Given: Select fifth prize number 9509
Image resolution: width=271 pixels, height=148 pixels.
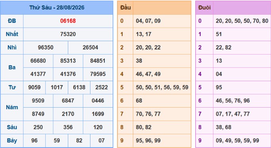Looking at the screenshot, I should coord(38,101).
